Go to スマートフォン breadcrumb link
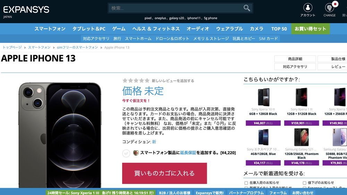Screen dimensions: 347x195 pos(40,47)
